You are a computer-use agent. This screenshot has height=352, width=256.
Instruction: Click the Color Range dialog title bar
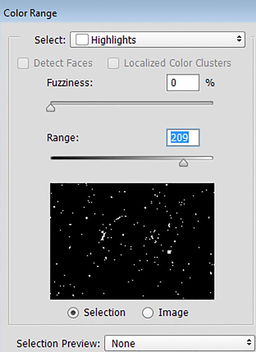(128, 12)
